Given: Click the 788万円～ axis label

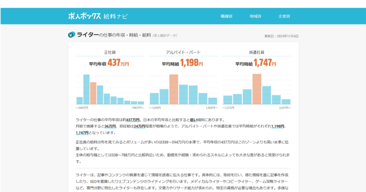Looking at the screenshot, I should [x=138, y=107].
